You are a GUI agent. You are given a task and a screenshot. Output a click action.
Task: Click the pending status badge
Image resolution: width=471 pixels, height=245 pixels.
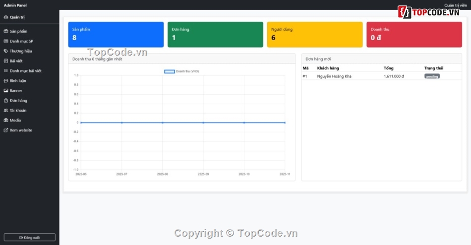[432, 76]
